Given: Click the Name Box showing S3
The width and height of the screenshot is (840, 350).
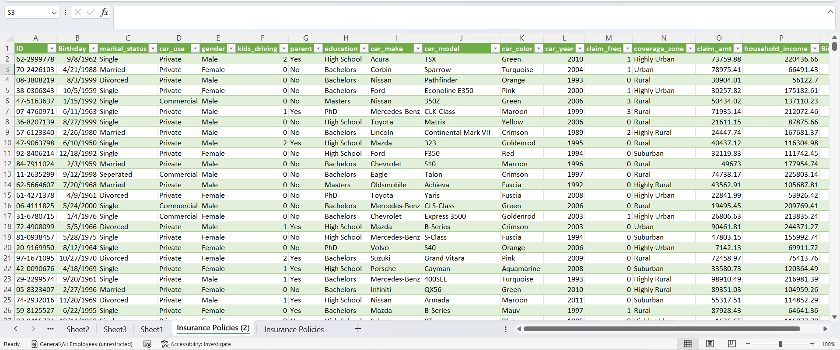Looking at the screenshot, I should [28, 13].
